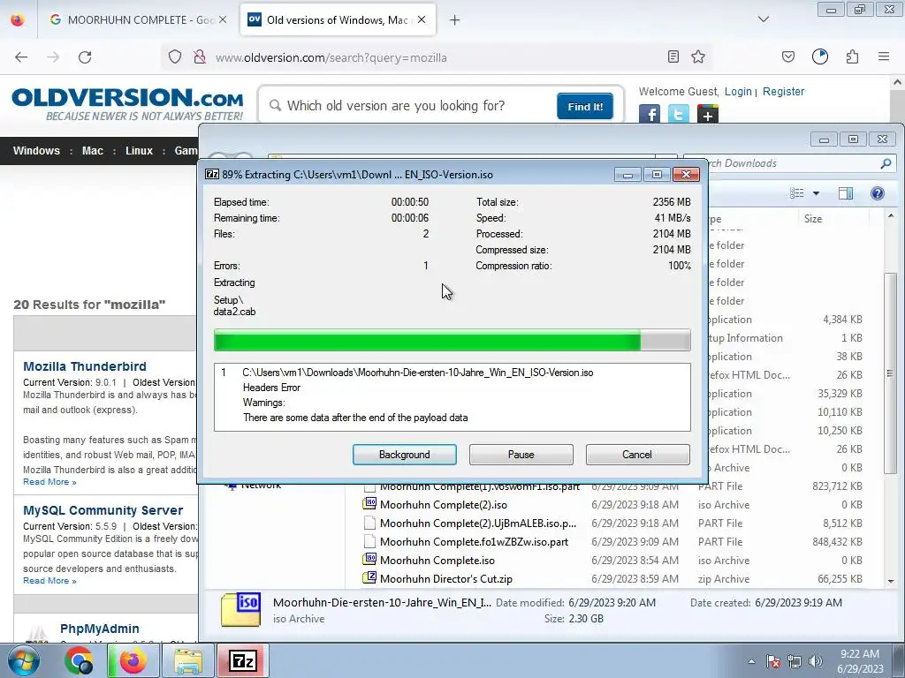Go back in Firefox
This screenshot has width=905, height=678.
tap(21, 57)
